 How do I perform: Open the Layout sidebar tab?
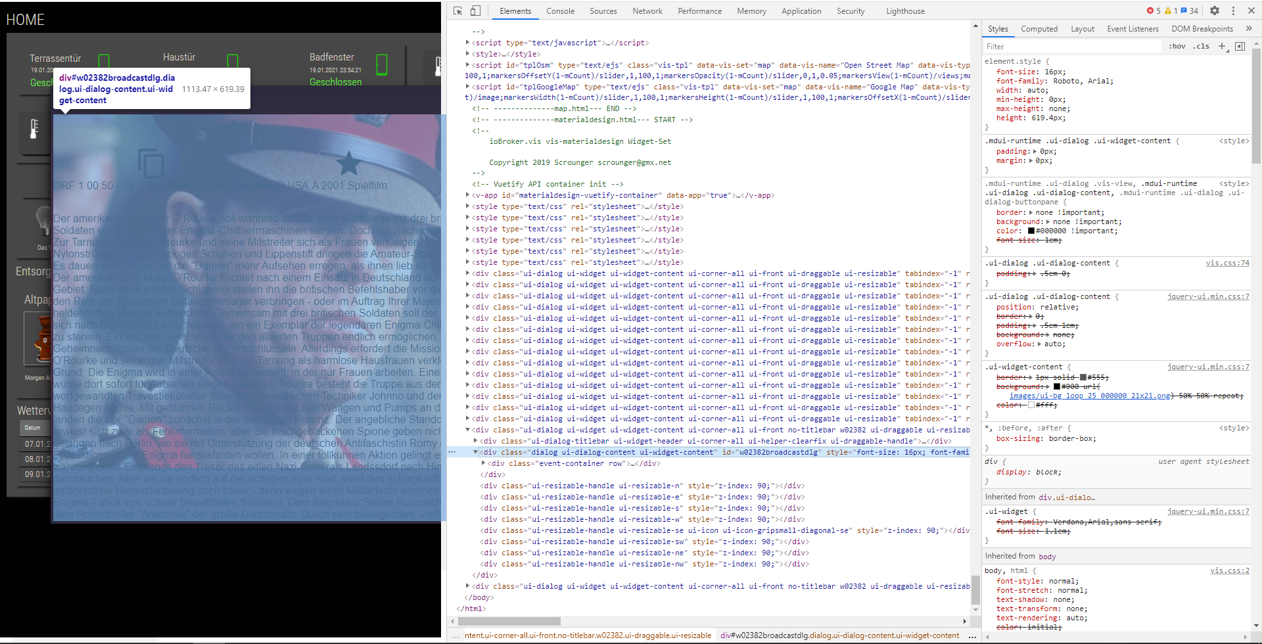coord(1083,29)
